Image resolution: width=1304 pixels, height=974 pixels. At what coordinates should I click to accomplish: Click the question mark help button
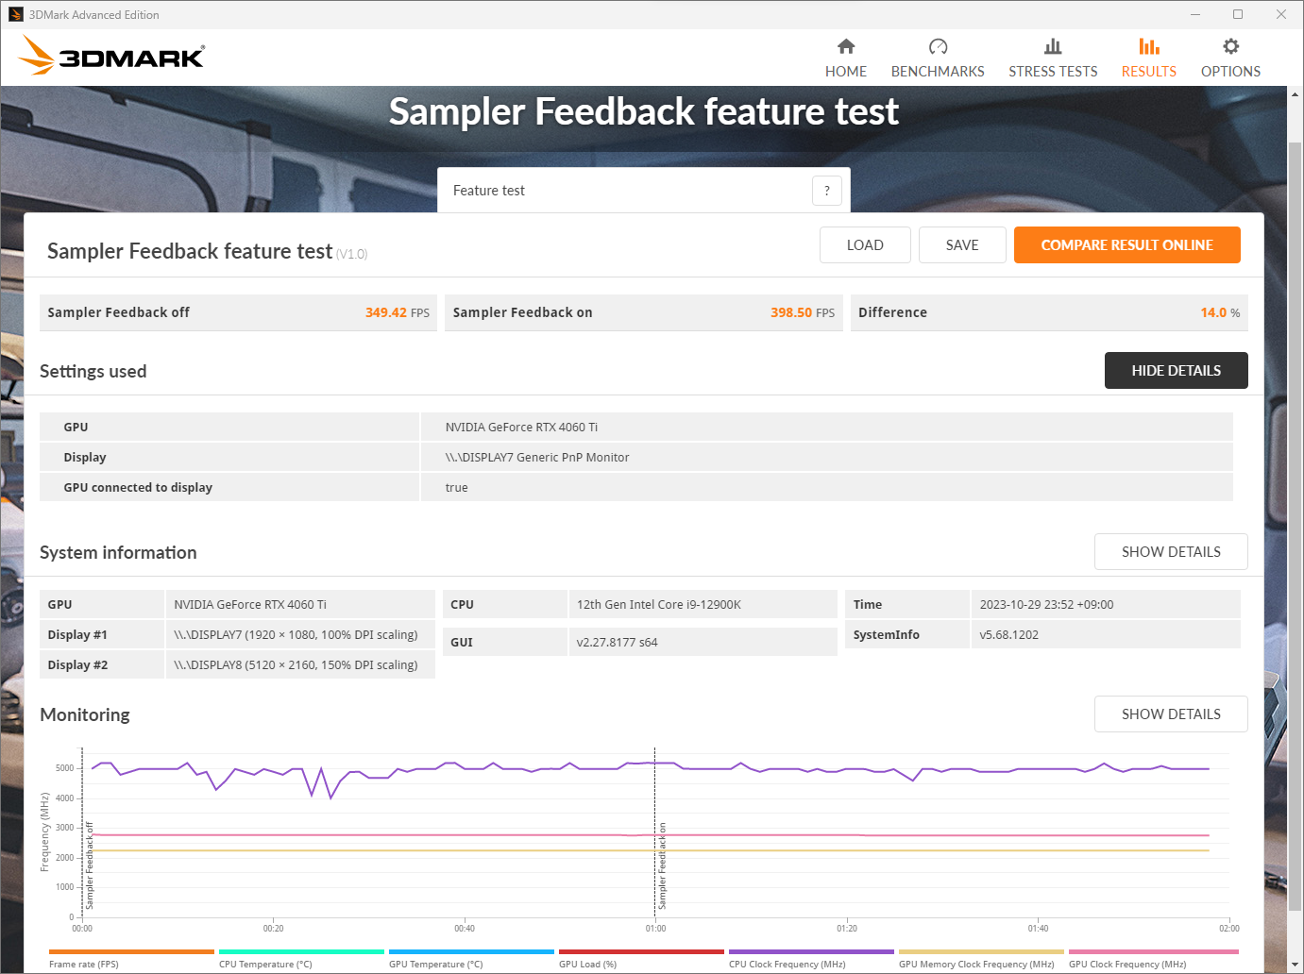(x=827, y=191)
